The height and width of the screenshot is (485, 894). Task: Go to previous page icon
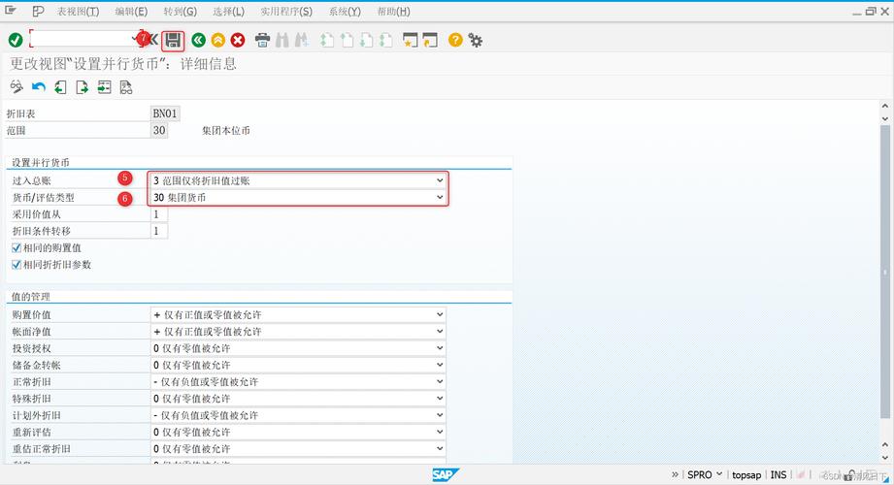347,40
